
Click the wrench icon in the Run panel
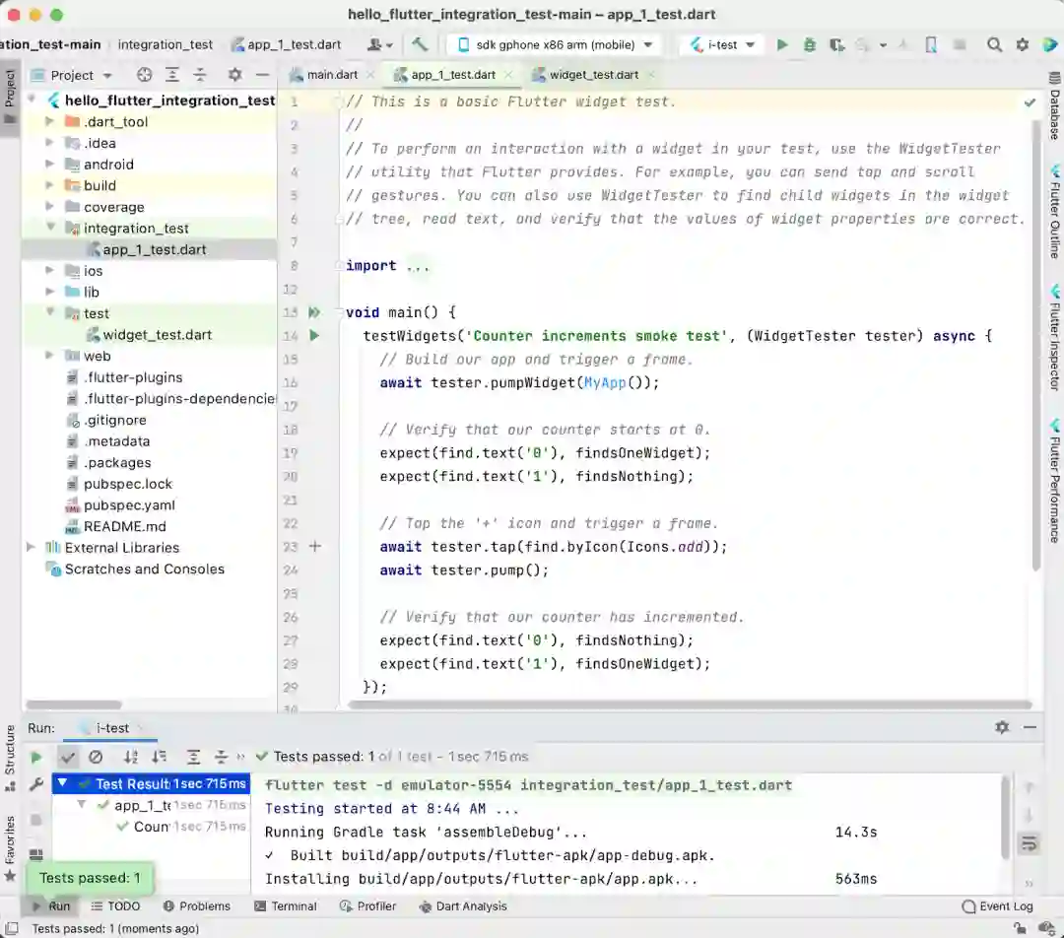coord(36,784)
